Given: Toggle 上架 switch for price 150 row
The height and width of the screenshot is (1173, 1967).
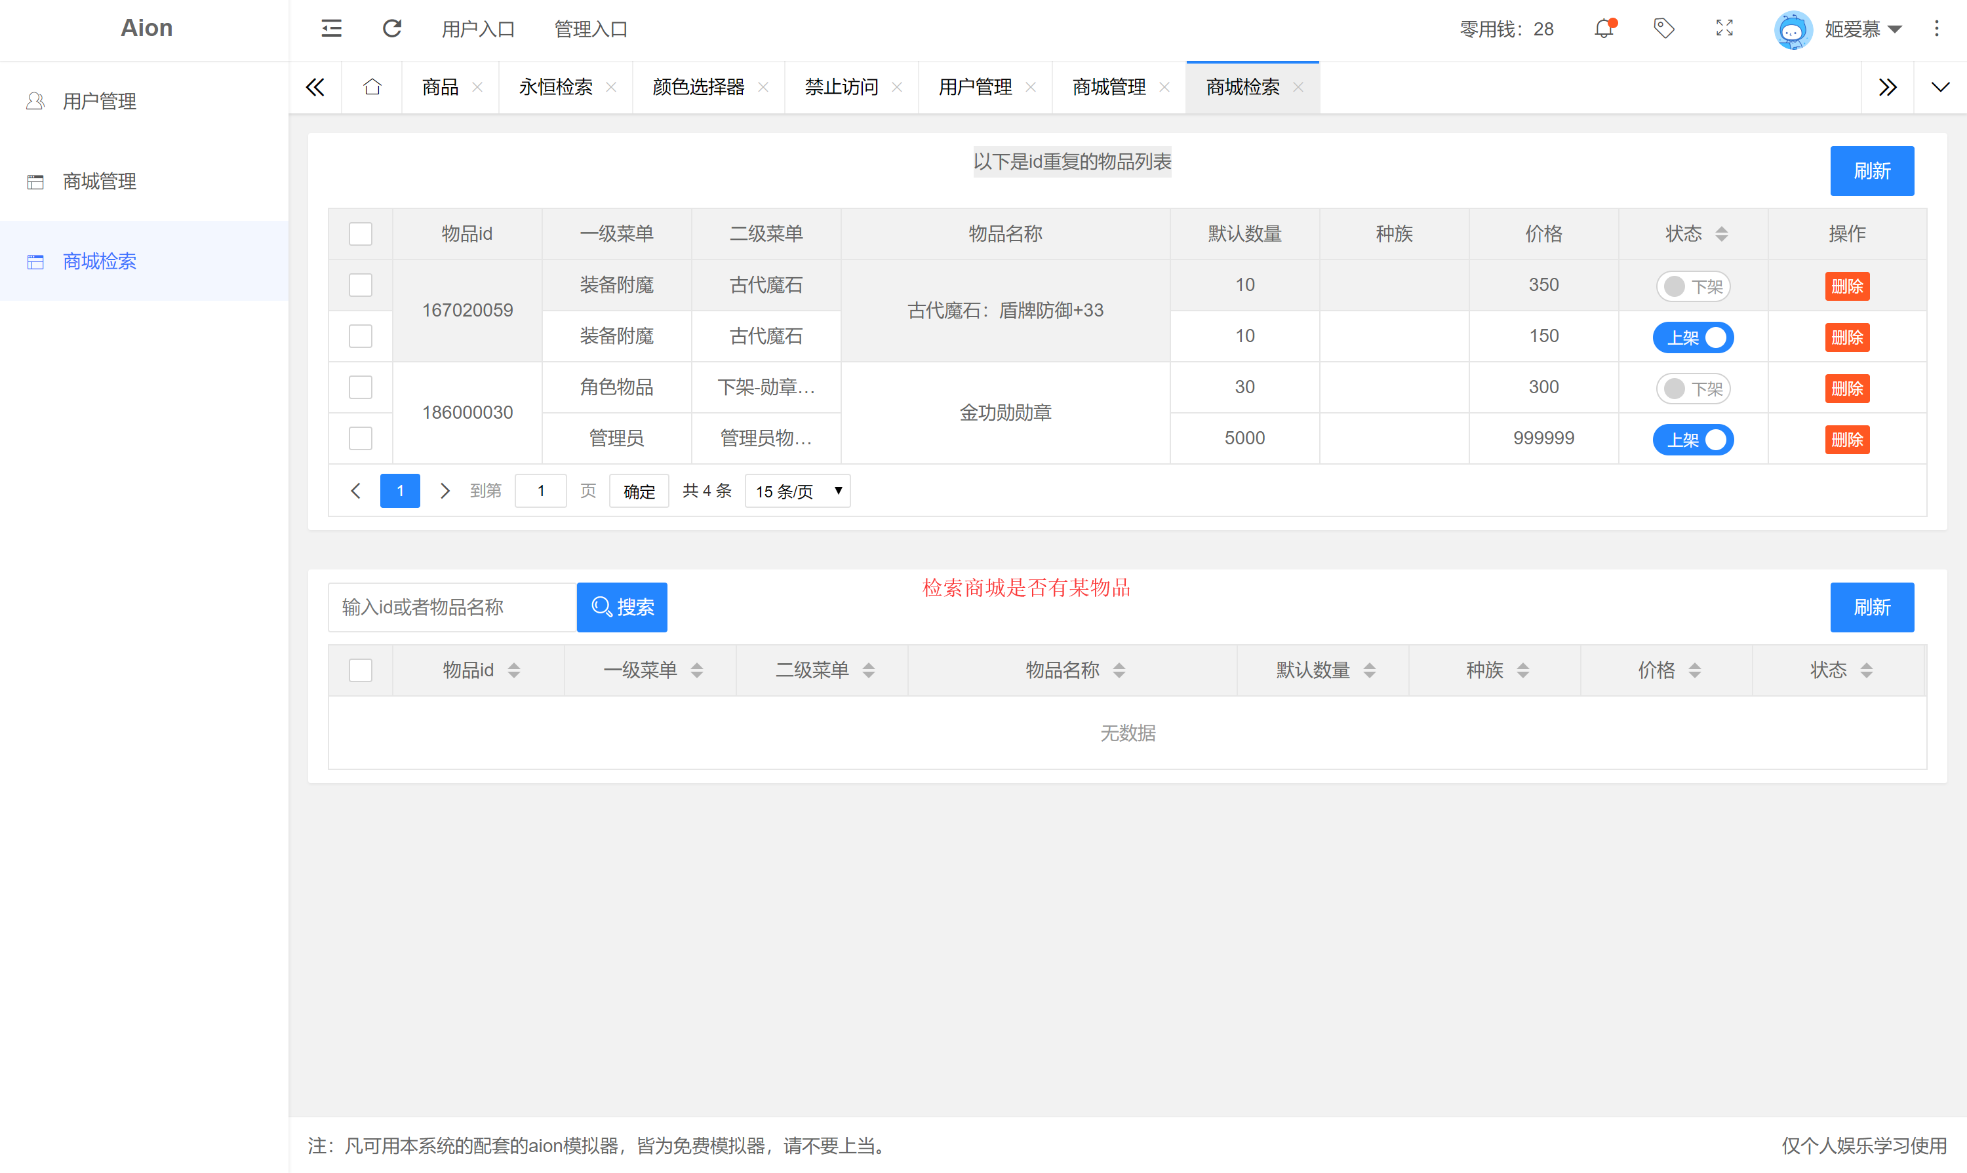Looking at the screenshot, I should click(x=1694, y=337).
